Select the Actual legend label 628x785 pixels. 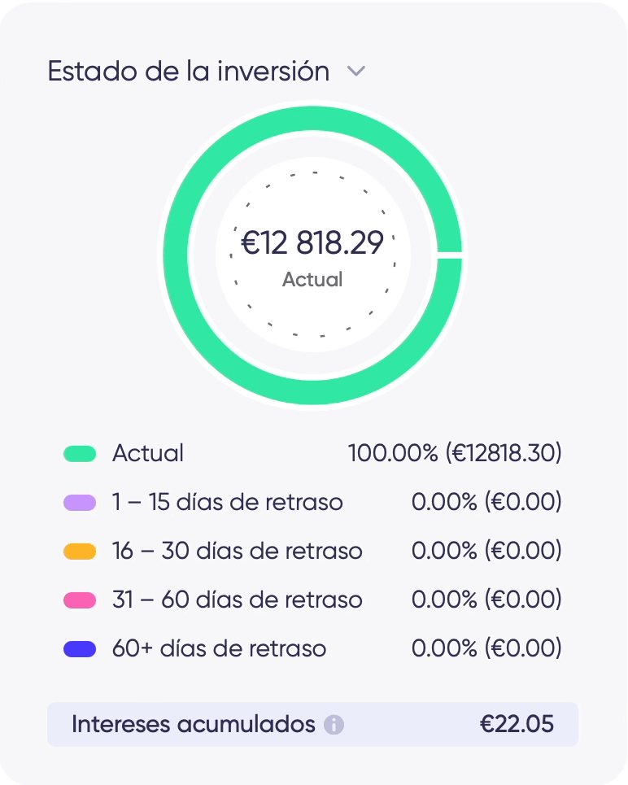point(148,453)
